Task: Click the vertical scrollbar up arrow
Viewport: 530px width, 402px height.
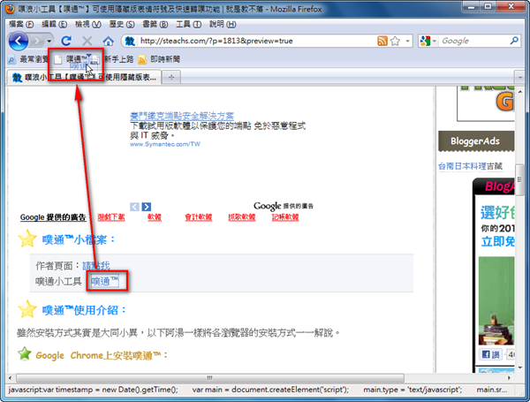Action: [x=520, y=91]
